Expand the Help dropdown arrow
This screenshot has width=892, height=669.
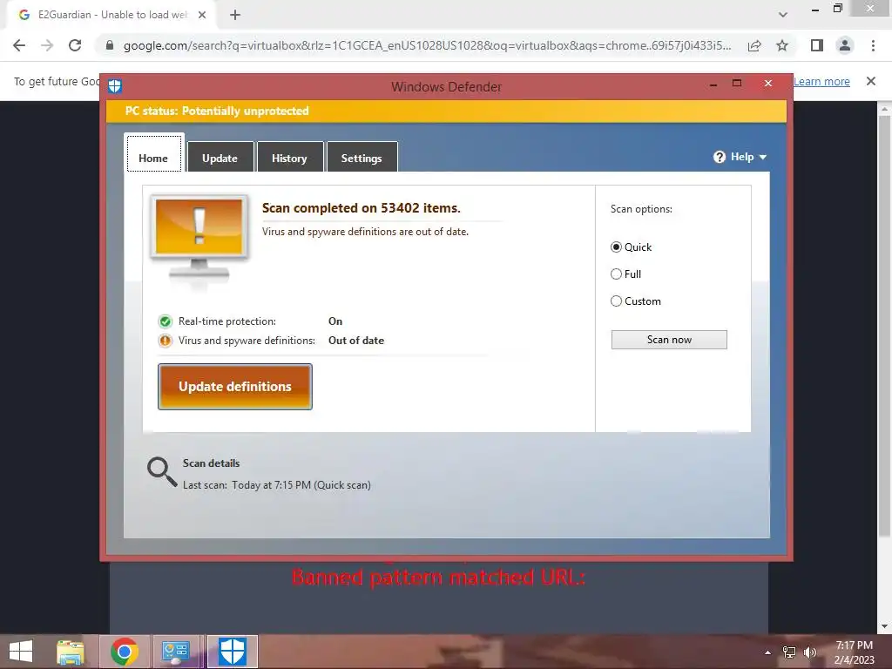click(763, 157)
